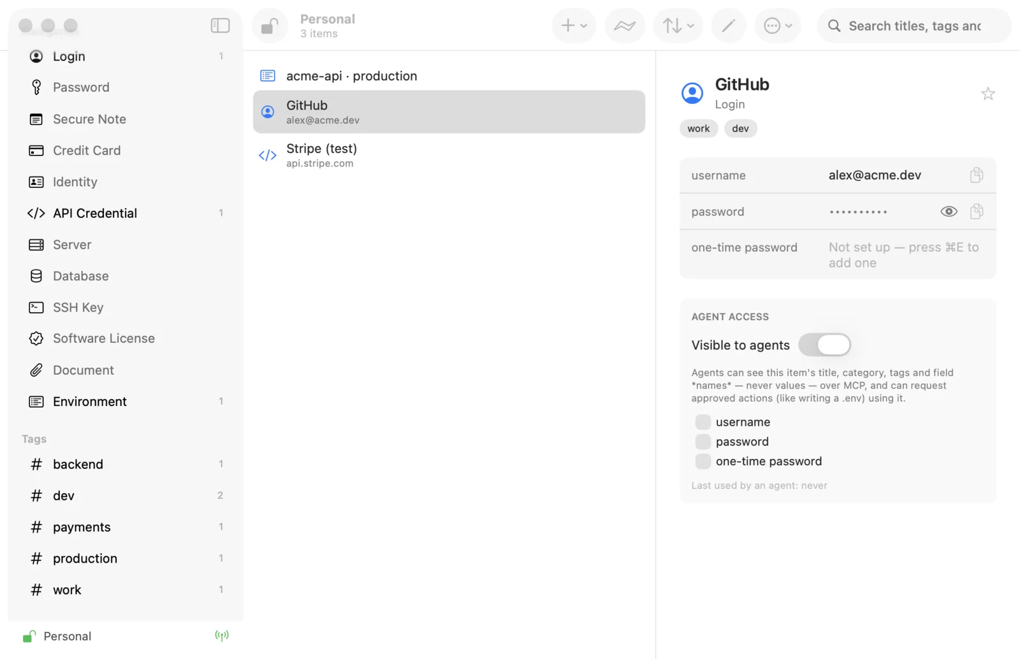The height and width of the screenshot is (659, 1020).
Task: Copy the password value
Action: pos(976,211)
